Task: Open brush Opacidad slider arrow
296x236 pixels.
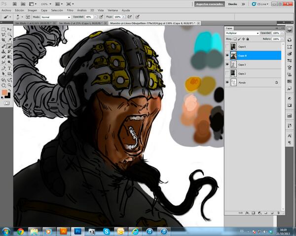Action: [x=95, y=17]
